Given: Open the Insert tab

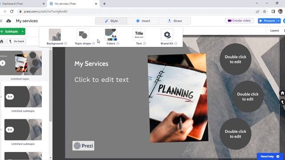Looking at the screenshot, I should tap(143, 21).
